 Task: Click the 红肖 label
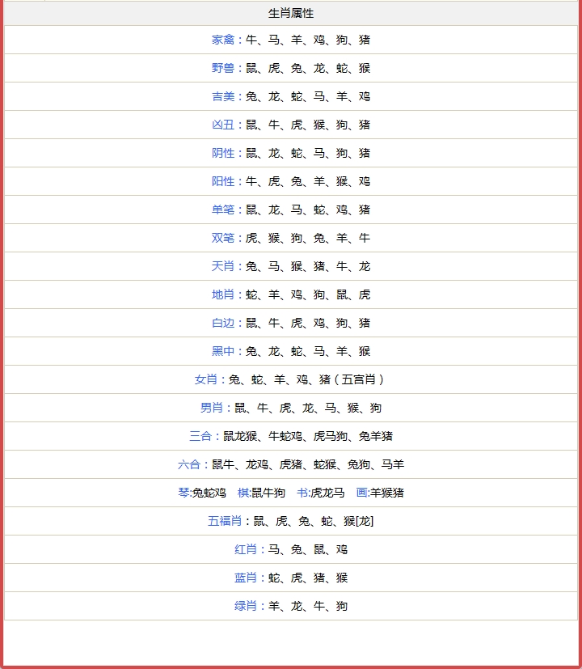point(246,549)
